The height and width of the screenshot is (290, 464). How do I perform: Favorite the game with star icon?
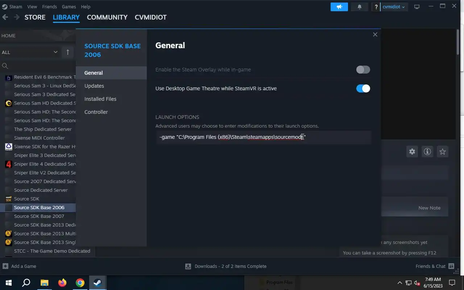pyautogui.click(x=443, y=152)
